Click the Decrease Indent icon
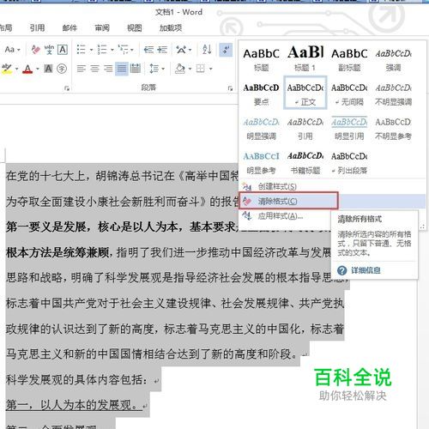This screenshot has width=429, height=429. point(148,50)
